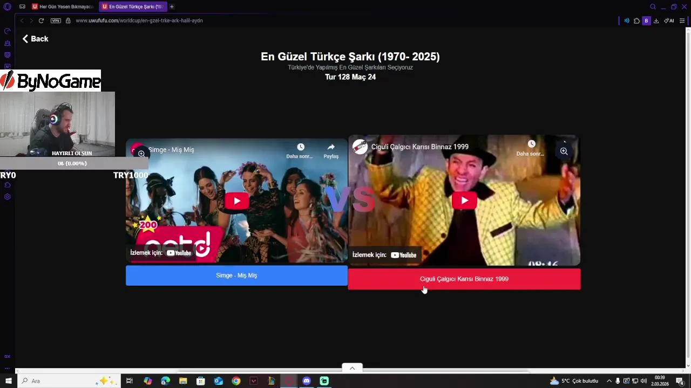Open Ciguli video on YouTube link
Screen dimensions: 691x388
(x=384, y=255)
